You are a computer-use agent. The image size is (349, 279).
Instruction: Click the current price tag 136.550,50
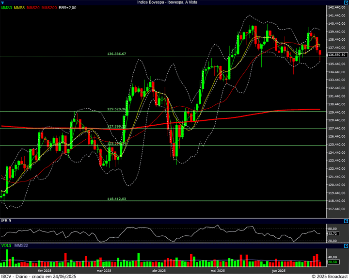pos(336,55)
